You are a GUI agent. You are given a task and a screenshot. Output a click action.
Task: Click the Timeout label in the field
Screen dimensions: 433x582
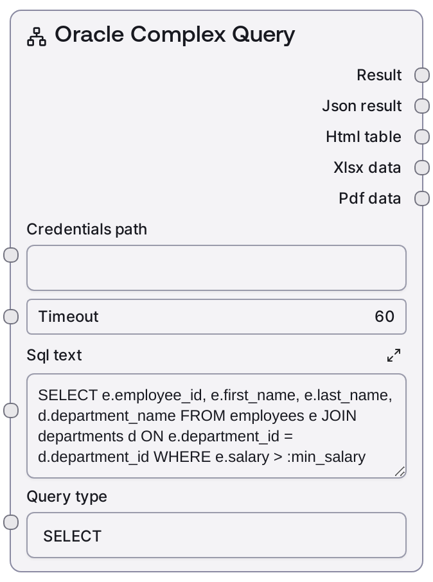[69, 317]
